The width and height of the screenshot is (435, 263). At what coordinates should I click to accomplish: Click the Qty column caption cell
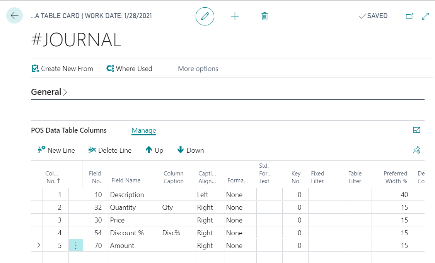178,207
